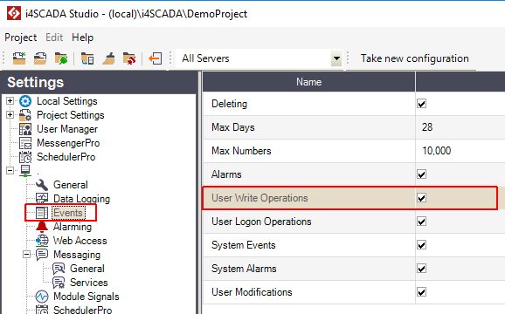Open the All Servers dropdown
The height and width of the screenshot is (314, 505).
[x=336, y=58]
